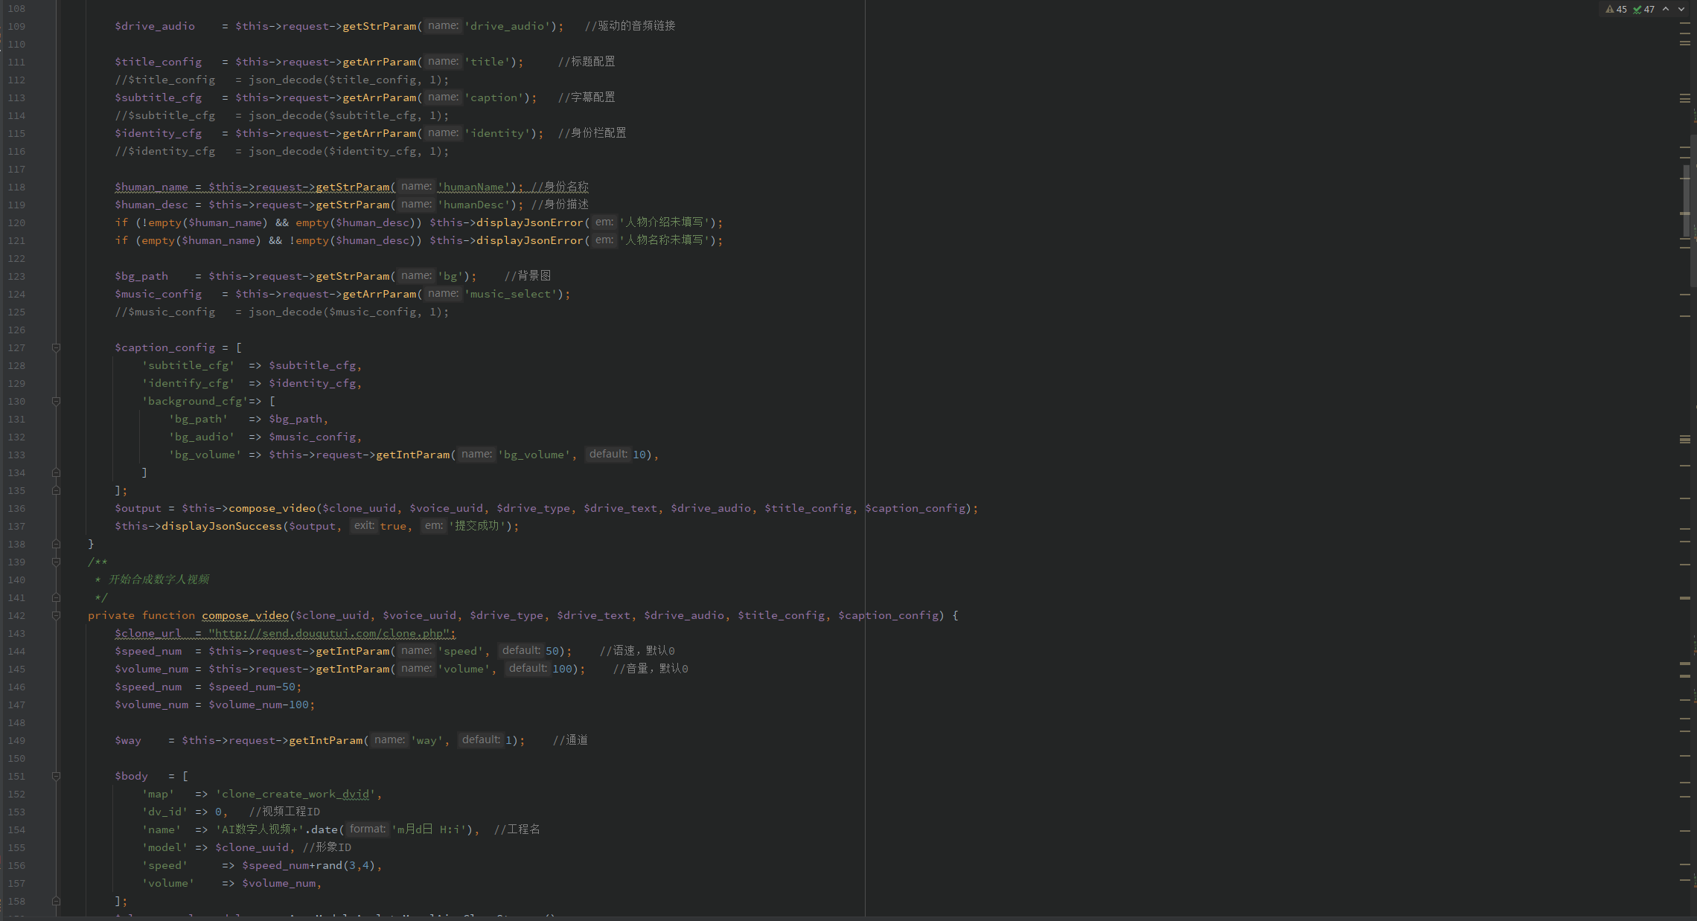The image size is (1697, 921).
Task: Collapse the background_cfg array fold marker on line 130
Action: (x=56, y=401)
